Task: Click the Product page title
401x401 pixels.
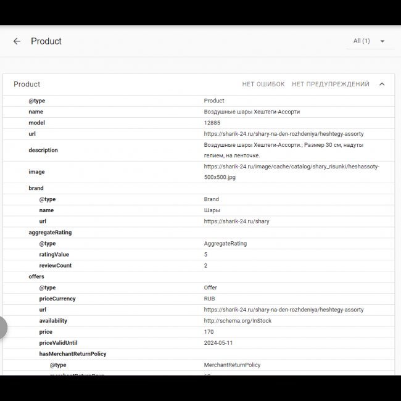Action: (46, 41)
